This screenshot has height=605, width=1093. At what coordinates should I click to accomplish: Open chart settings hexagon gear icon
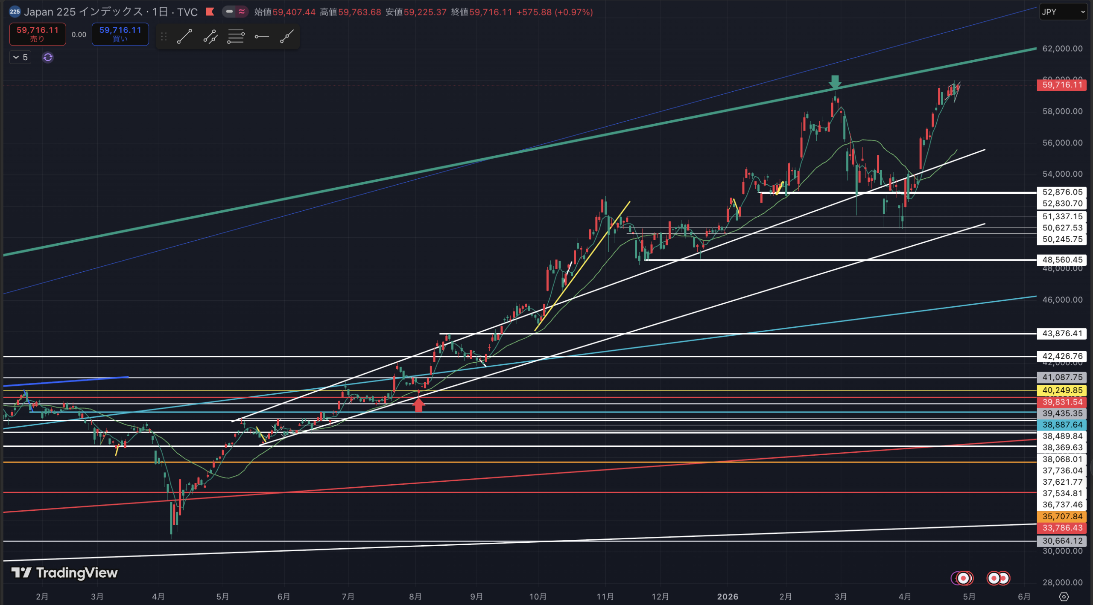click(x=1064, y=596)
